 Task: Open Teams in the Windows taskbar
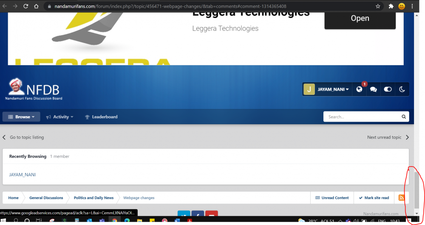coord(102,221)
